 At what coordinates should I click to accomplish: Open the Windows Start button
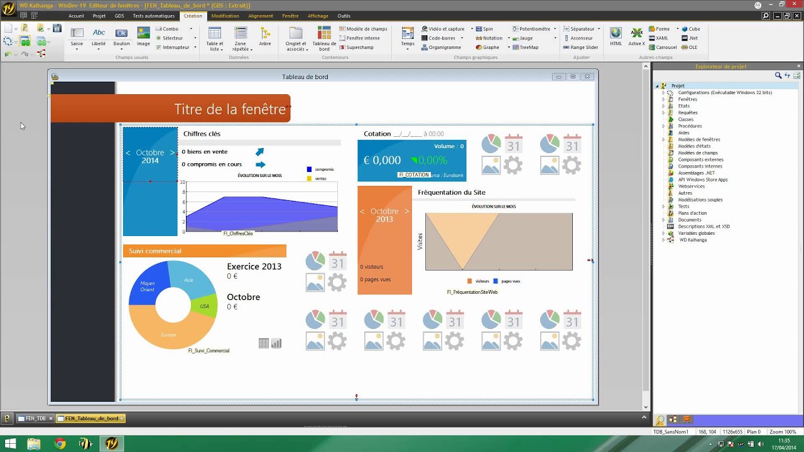(x=10, y=444)
